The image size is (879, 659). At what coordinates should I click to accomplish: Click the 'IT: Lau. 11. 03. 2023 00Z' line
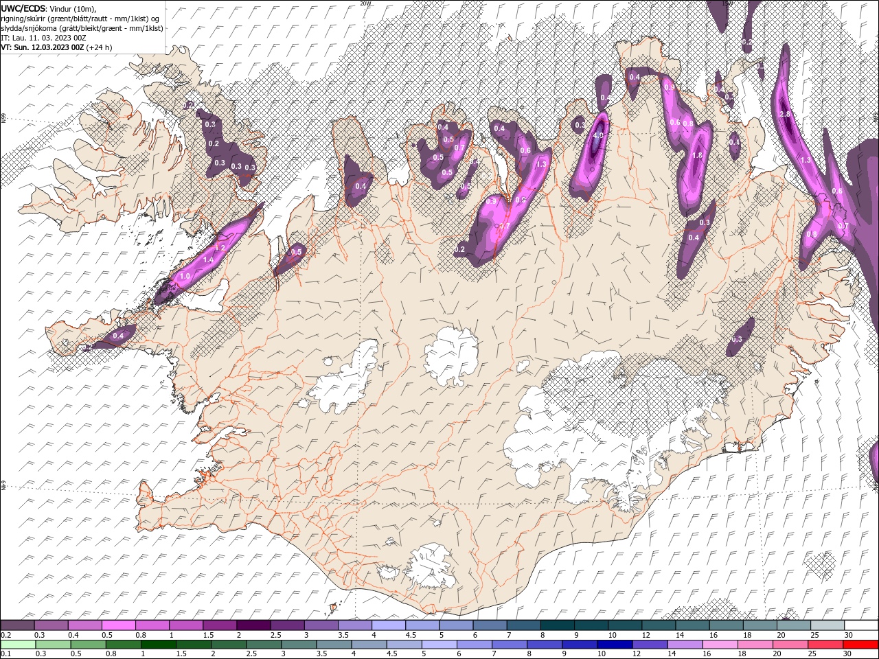[x=43, y=38]
